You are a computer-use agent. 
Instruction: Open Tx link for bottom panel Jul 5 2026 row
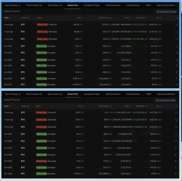click(176, 174)
